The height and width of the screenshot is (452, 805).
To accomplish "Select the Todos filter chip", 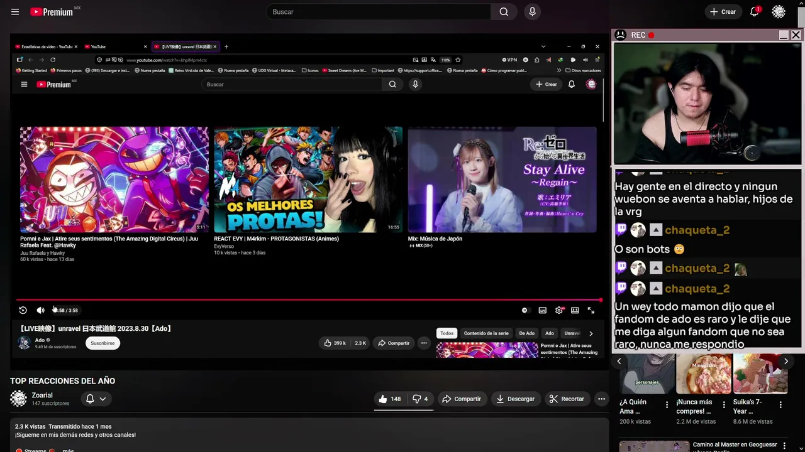I will [x=447, y=333].
